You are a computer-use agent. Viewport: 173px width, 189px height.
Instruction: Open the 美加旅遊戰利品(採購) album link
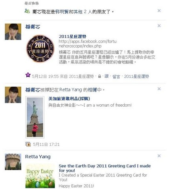69,98
